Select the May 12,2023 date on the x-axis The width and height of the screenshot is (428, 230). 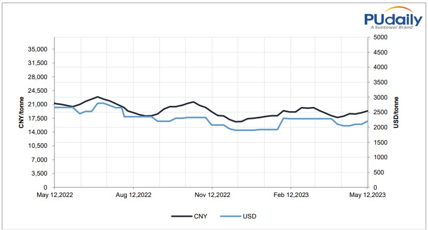pyautogui.click(x=368, y=195)
